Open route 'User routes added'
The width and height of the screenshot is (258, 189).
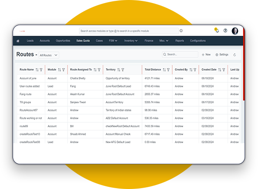tap(30, 86)
